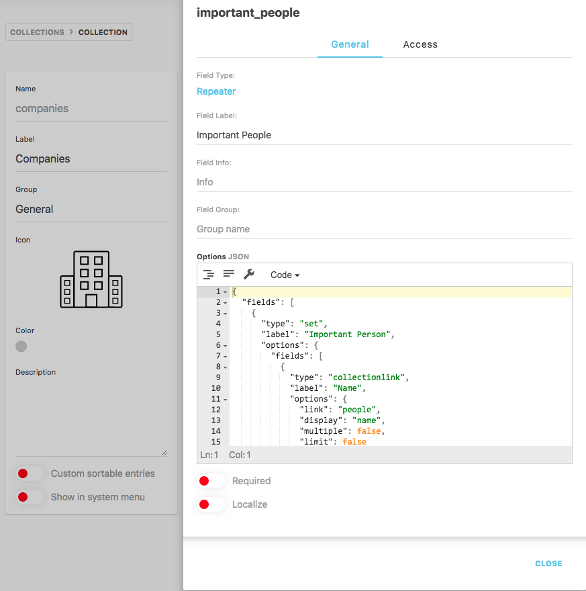Click the wrench repair JSON icon

click(248, 275)
